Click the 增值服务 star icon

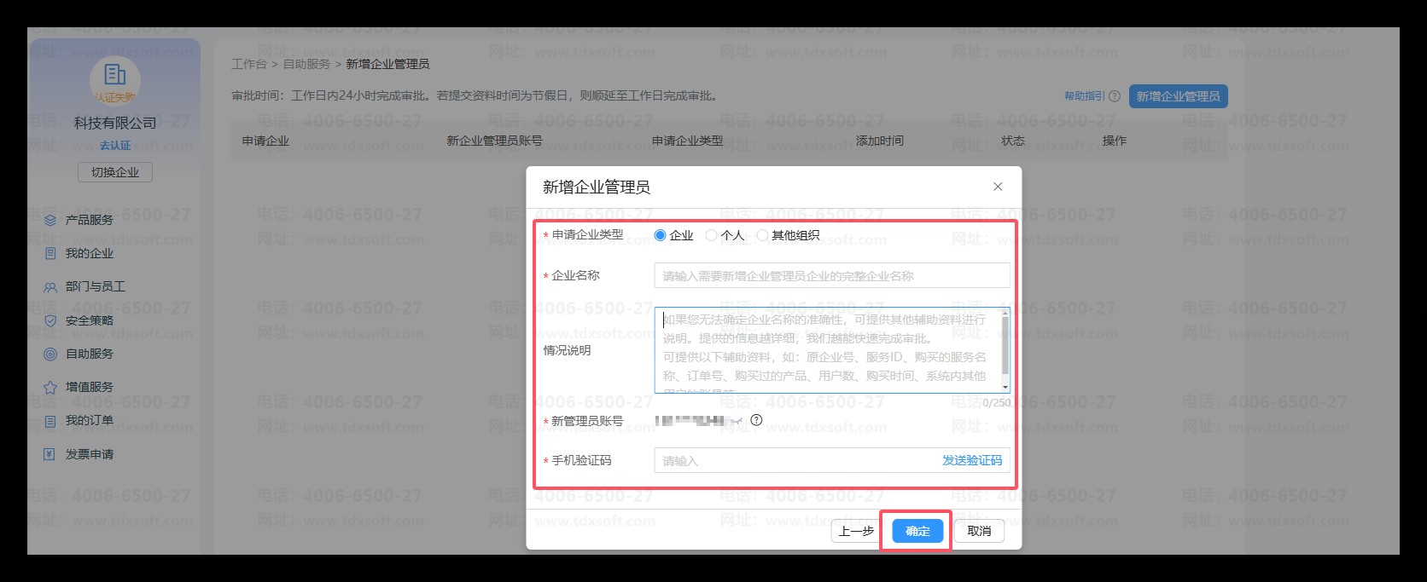tap(50, 388)
